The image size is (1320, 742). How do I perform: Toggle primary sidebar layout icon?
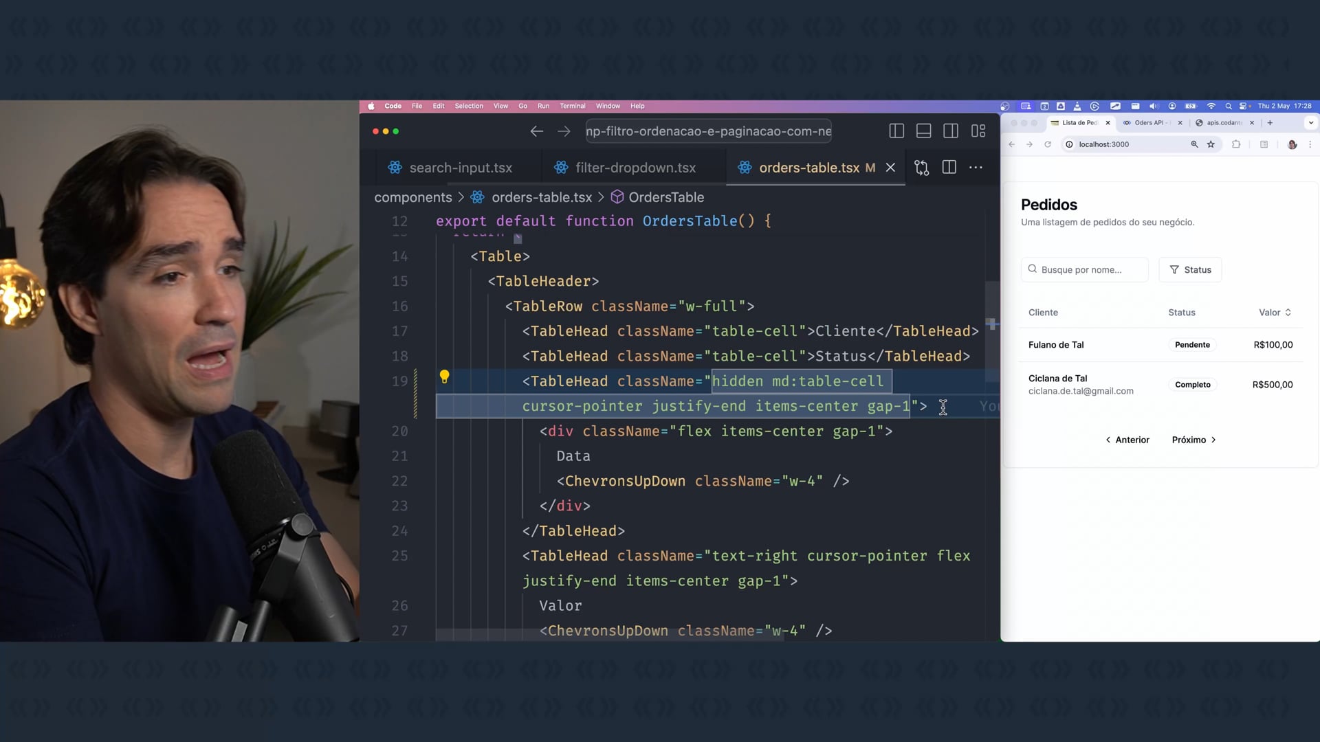pyautogui.click(x=896, y=131)
